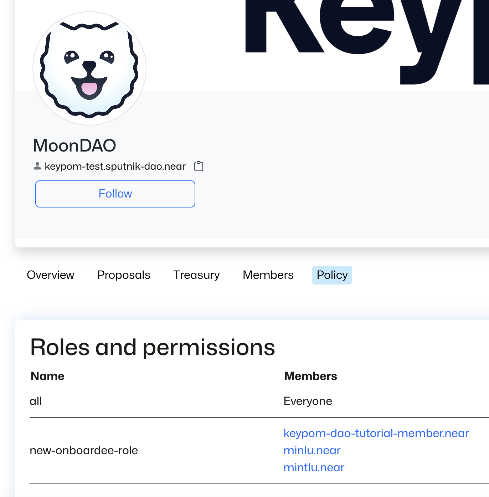The width and height of the screenshot is (489, 497).
Task: Open the mintlu.near member link
Action: pos(314,467)
